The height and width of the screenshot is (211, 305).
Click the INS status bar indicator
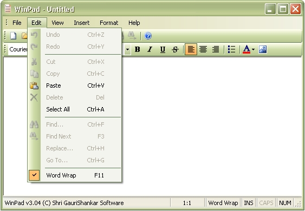249,203
